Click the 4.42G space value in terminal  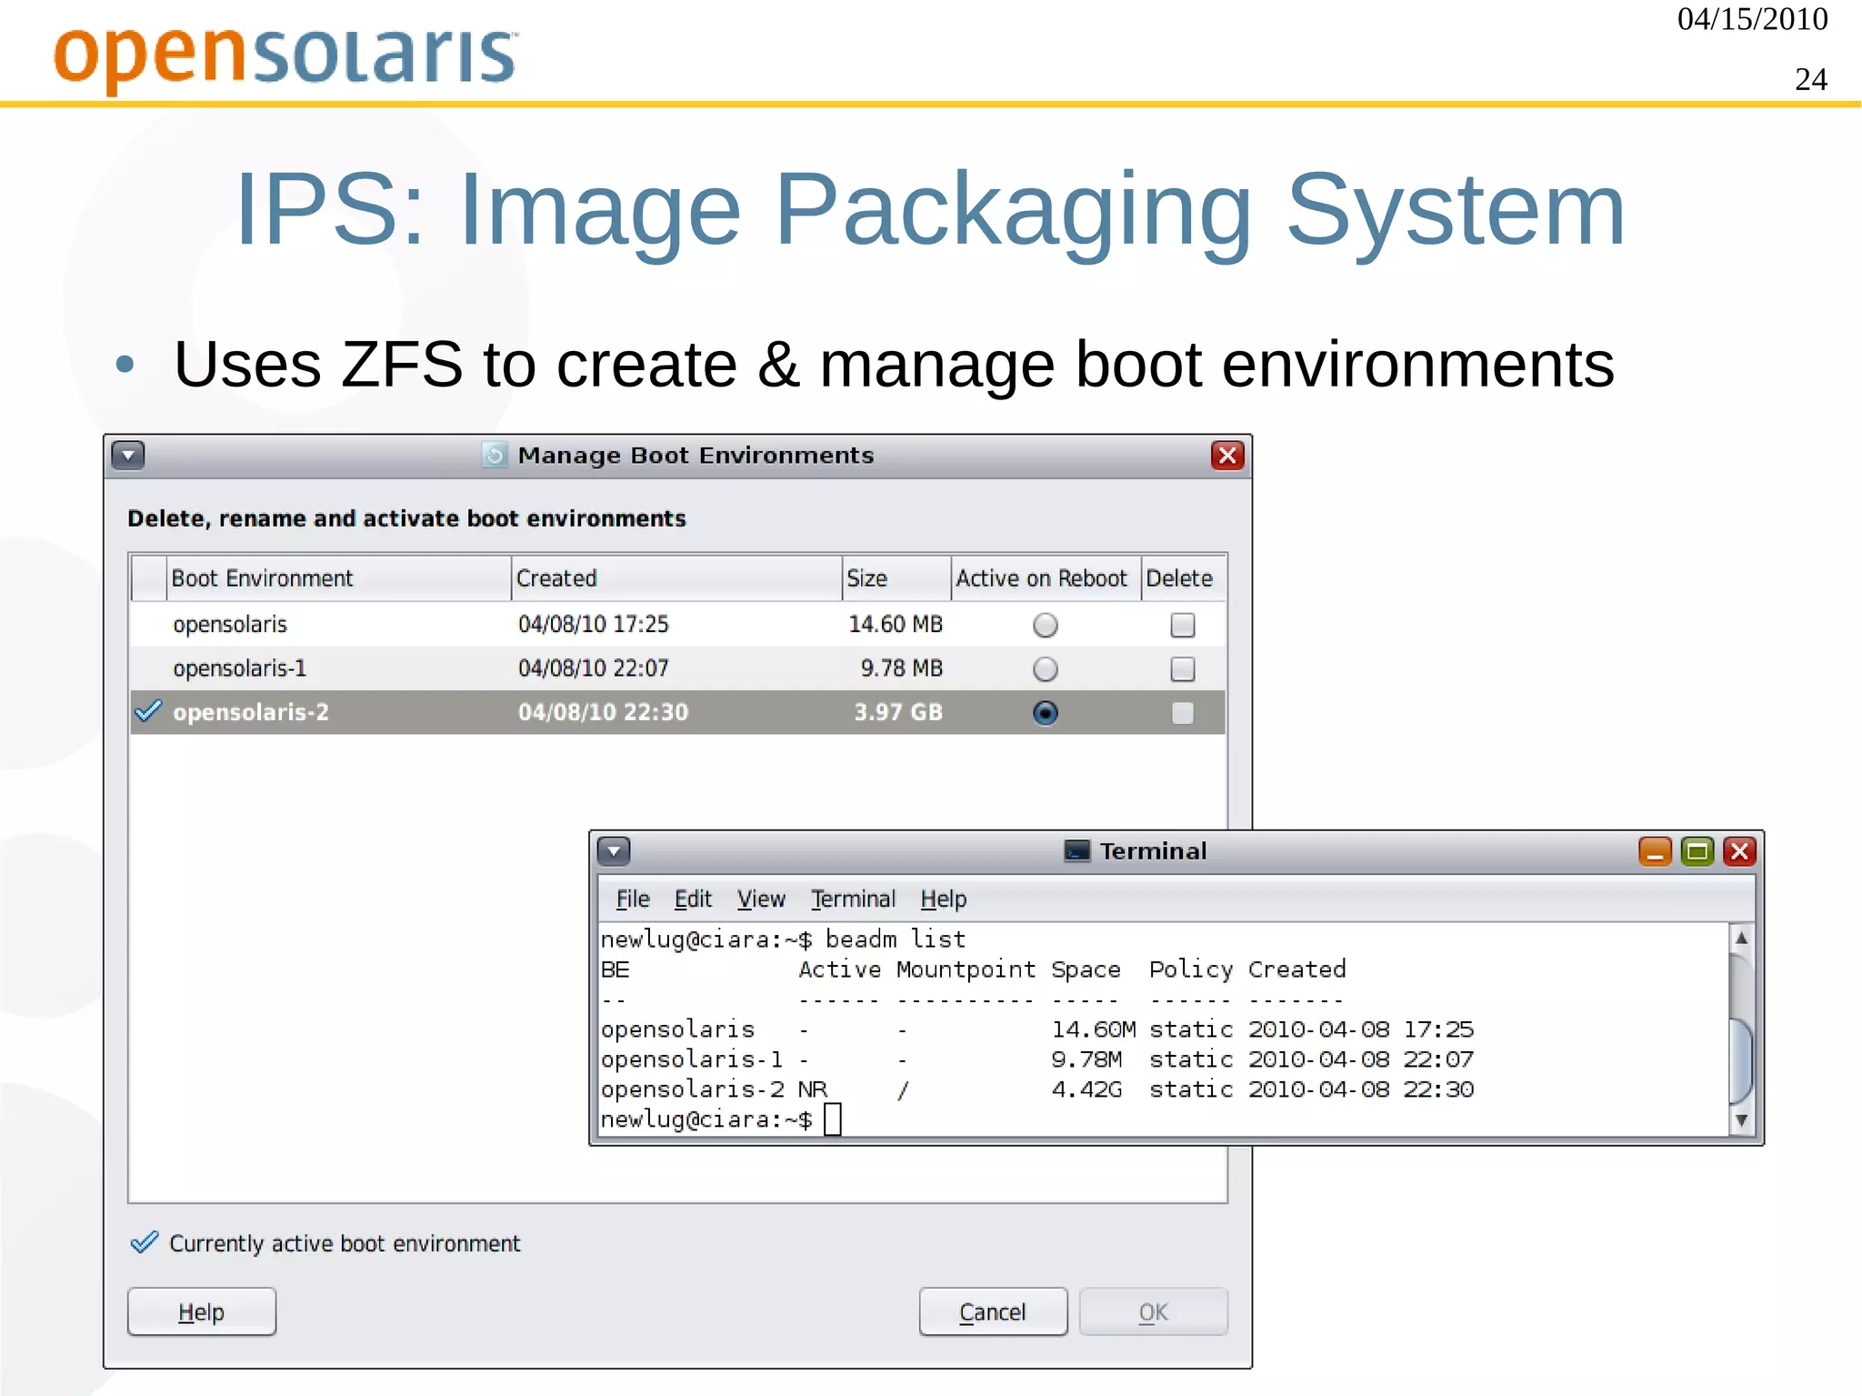(1086, 1090)
